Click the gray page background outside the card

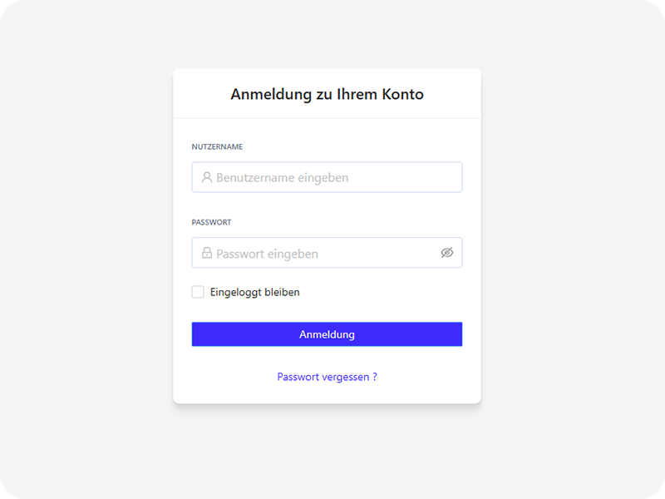[83, 249]
